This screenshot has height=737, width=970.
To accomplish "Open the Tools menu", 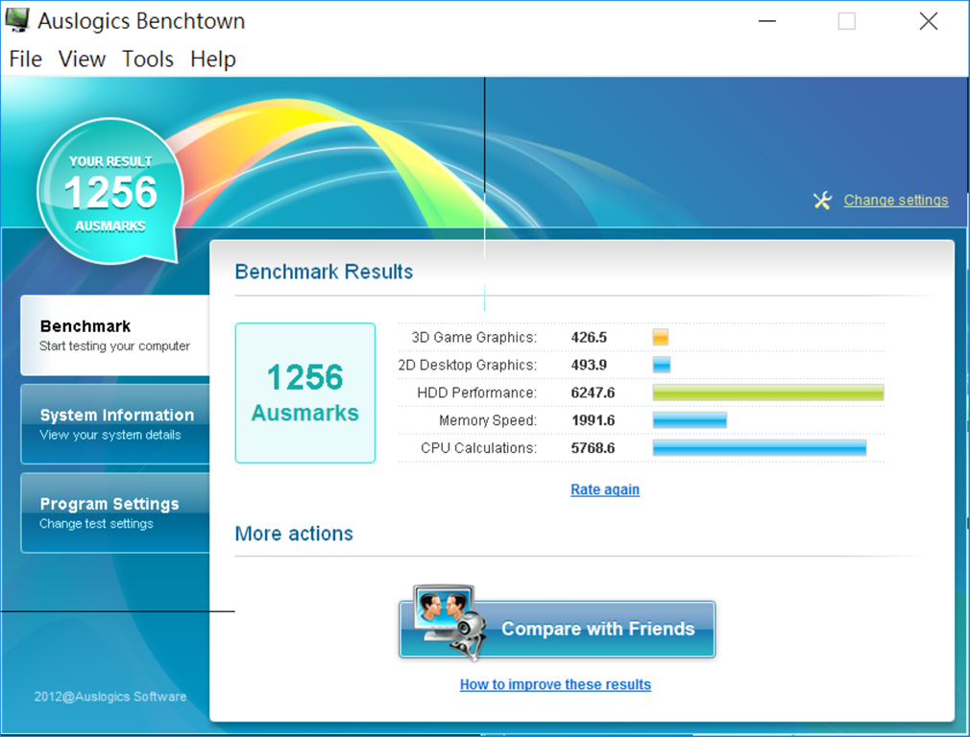I will (x=147, y=59).
